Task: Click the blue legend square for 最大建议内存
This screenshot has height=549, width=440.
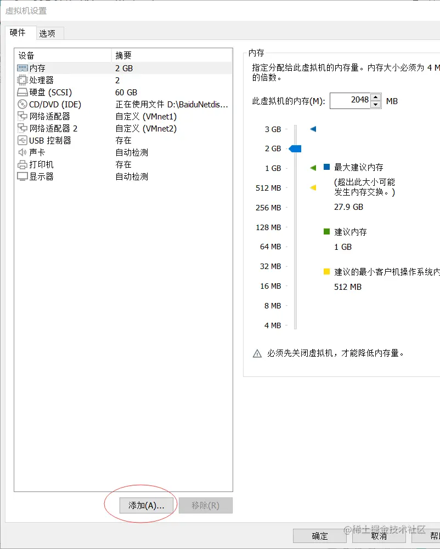Action: [326, 167]
